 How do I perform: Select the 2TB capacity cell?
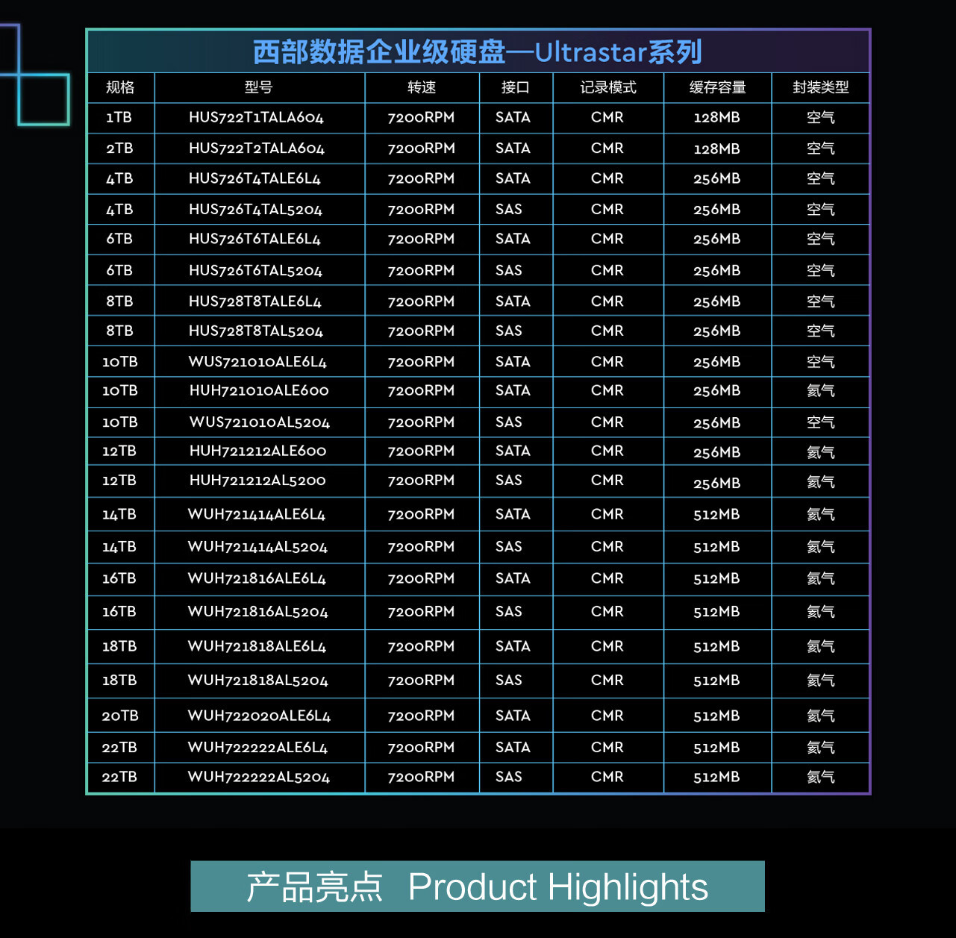pos(119,148)
